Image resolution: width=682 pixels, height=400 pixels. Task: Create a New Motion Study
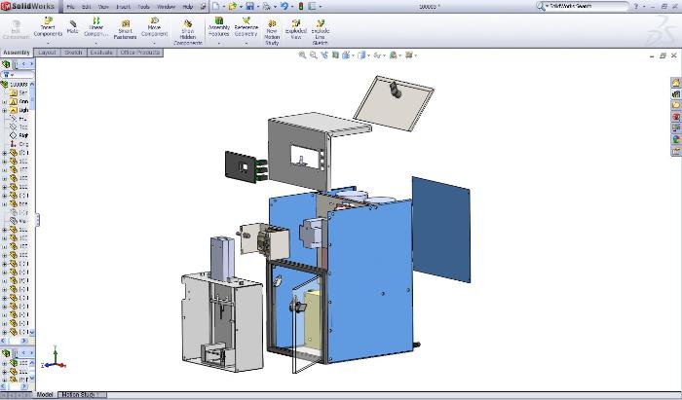[272, 21]
